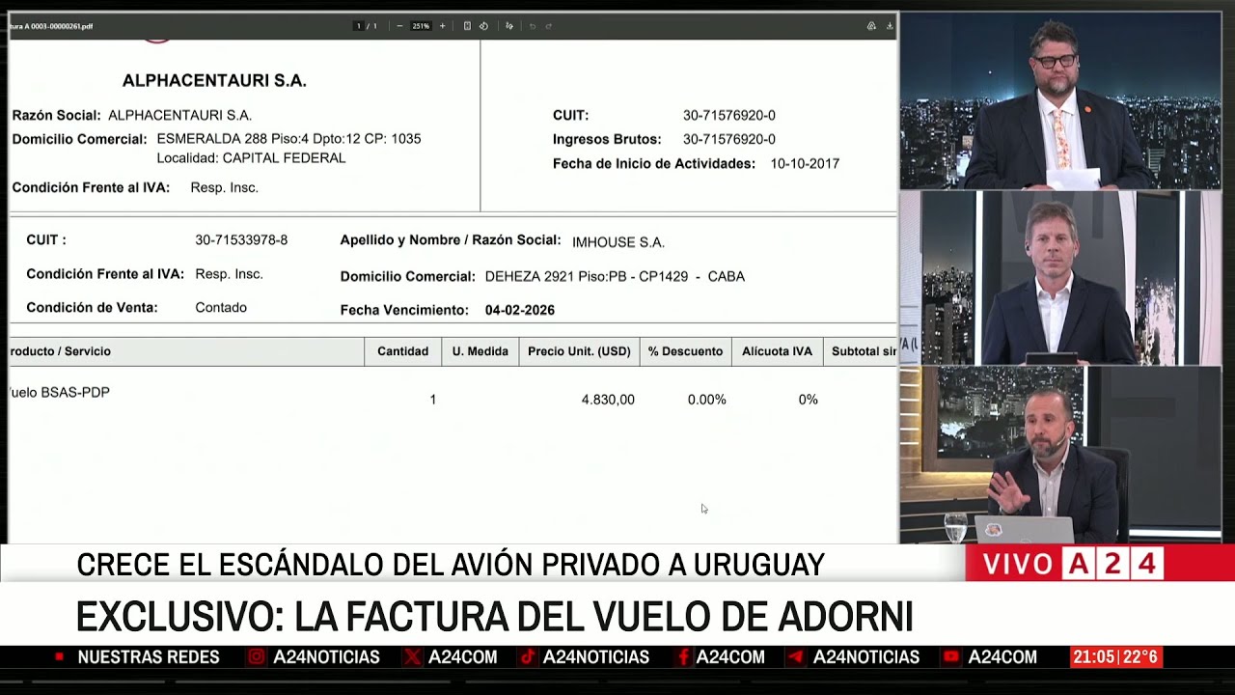
Task: Click the IVA rate value '0%'
Action: pos(809,400)
